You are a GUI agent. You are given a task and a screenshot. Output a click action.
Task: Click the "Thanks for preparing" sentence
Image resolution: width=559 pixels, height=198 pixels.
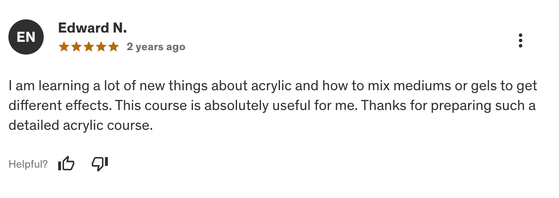[442, 106]
